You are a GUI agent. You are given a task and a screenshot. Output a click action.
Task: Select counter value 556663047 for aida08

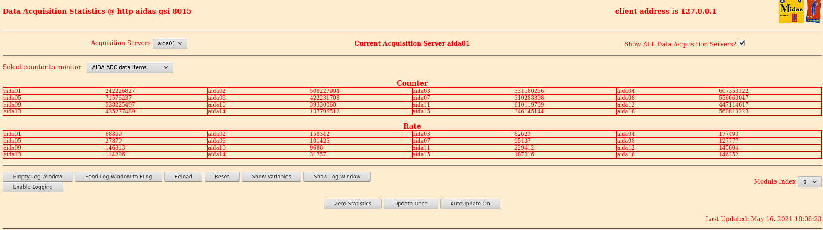point(734,98)
